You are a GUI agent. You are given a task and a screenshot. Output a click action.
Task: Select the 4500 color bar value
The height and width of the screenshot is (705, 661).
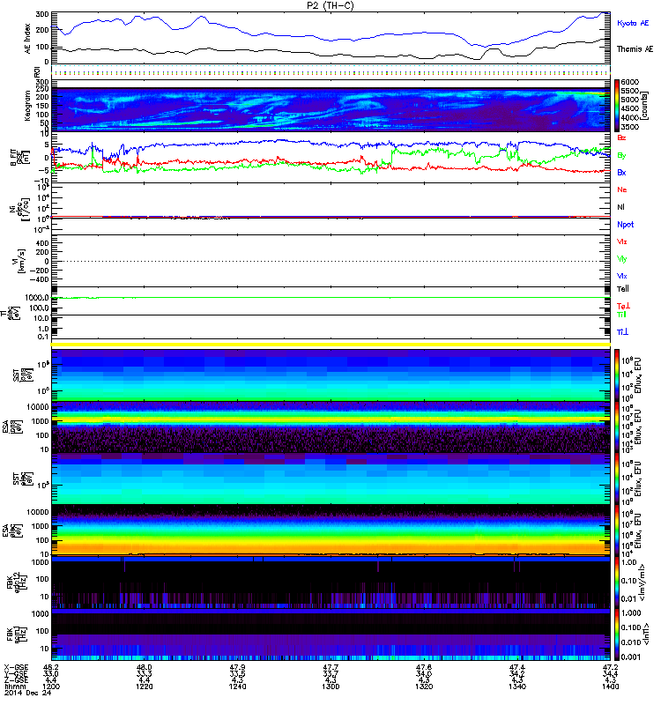tap(630, 108)
